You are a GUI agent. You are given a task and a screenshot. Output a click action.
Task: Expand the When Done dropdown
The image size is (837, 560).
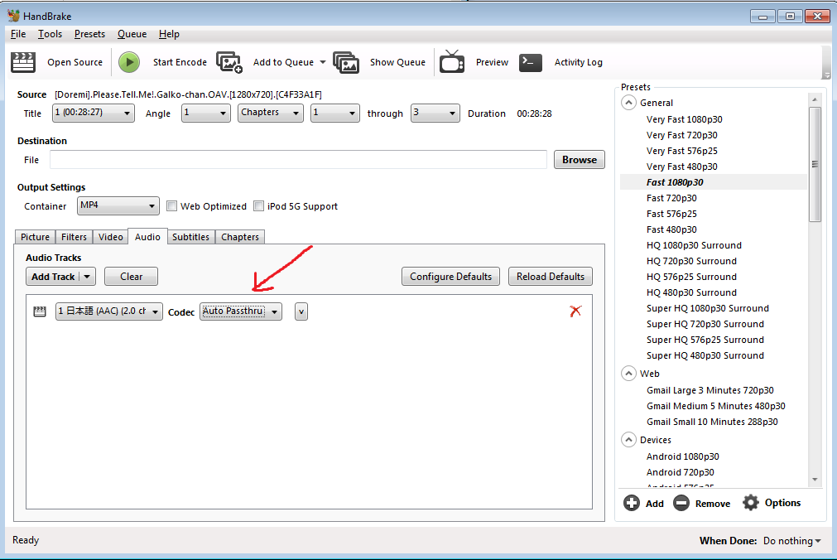point(791,541)
